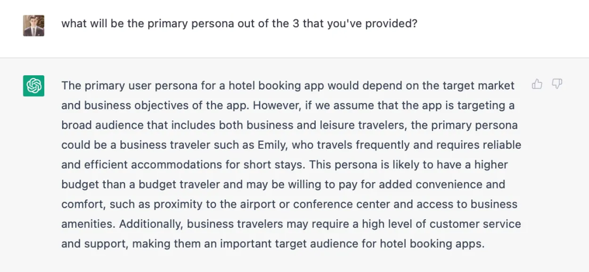Click the phrase "budget traveler" in the response
This screenshot has width=589, height=272.
tap(179, 184)
